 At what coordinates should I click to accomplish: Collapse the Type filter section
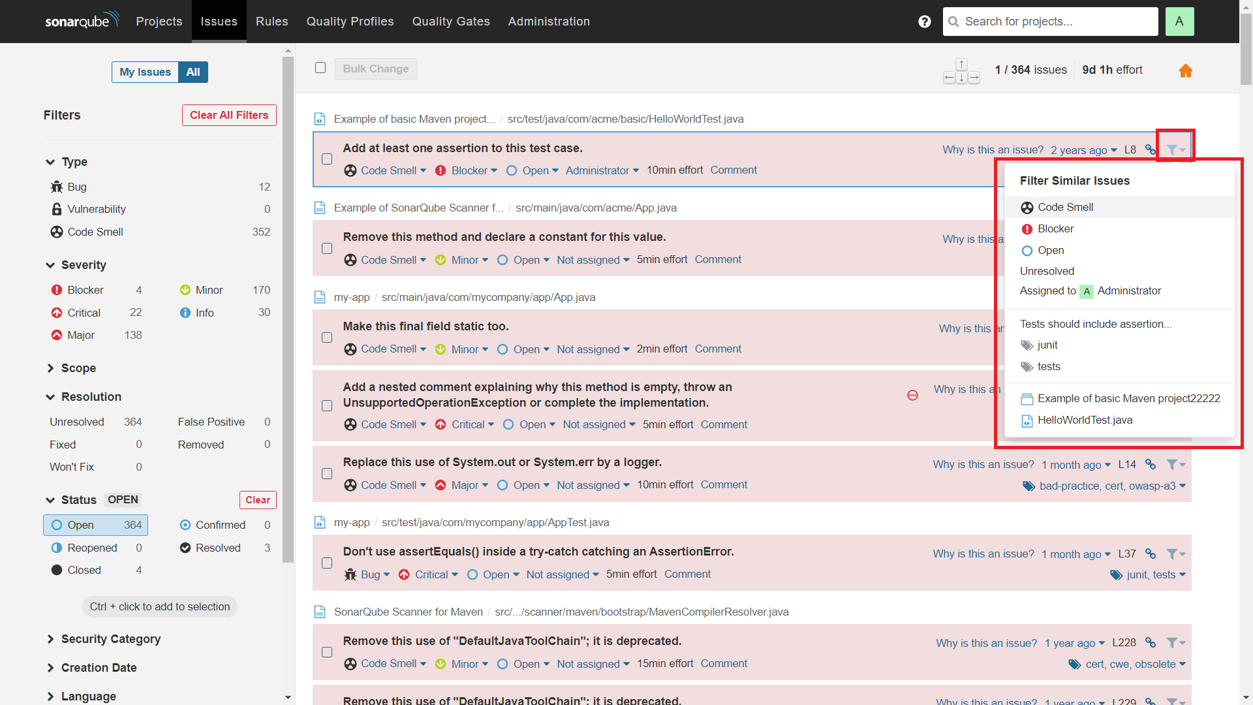click(68, 162)
